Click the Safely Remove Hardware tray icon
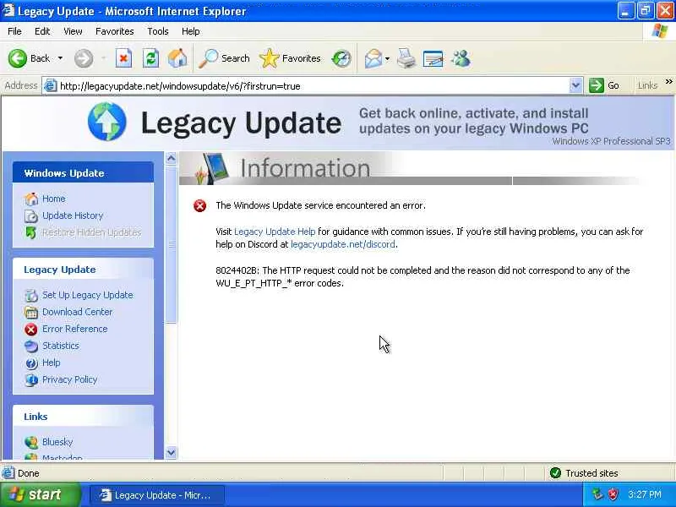 click(x=597, y=494)
